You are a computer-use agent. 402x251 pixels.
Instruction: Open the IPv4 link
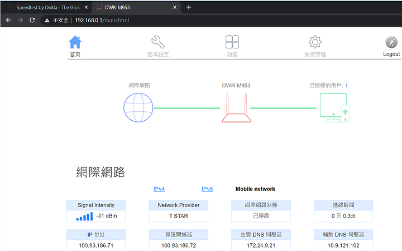[x=159, y=189]
